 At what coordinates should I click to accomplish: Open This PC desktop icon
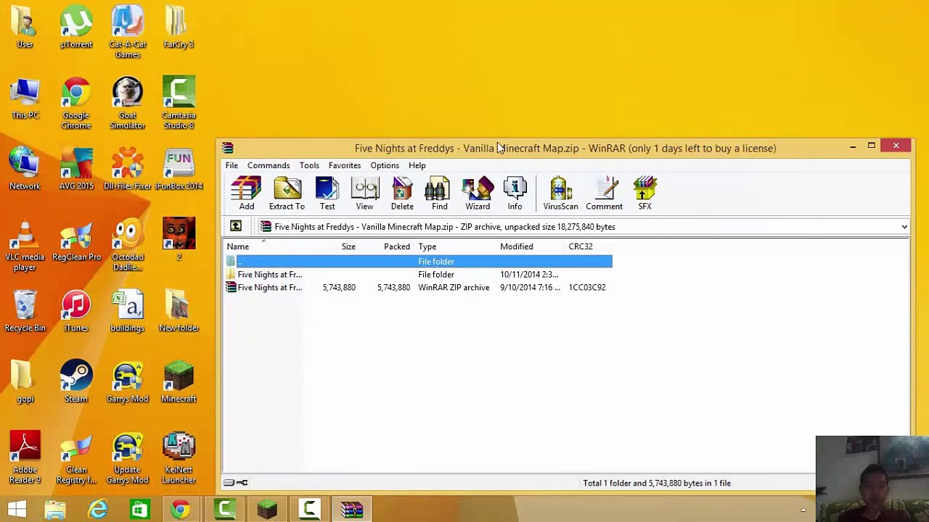coord(25,99)
